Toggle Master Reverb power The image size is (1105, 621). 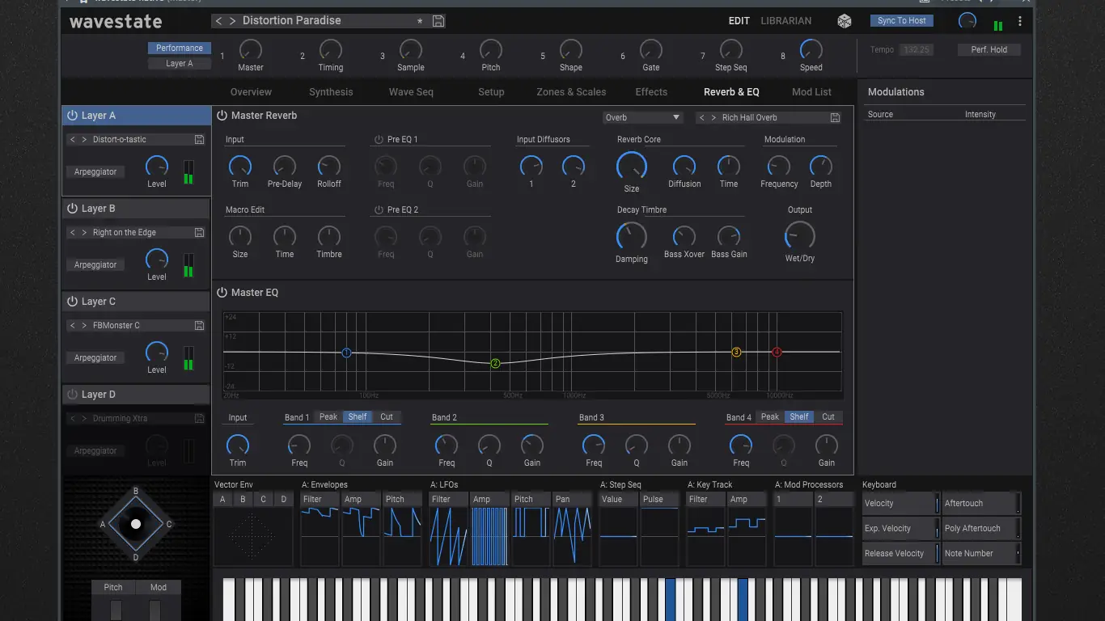(222, 116)
